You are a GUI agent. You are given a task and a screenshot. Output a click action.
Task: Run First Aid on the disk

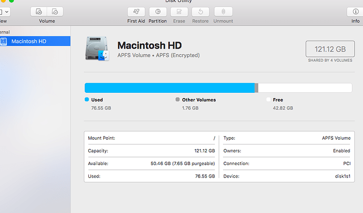point(136,12)
